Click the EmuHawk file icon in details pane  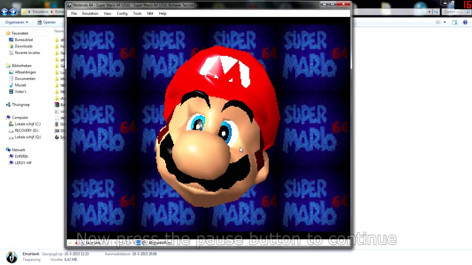[11, 257]
